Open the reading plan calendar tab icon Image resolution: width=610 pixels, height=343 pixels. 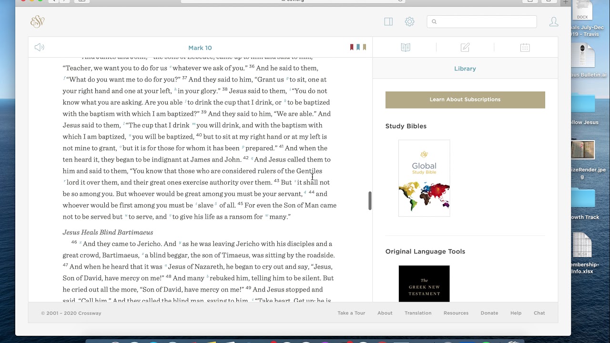pyautogui.click(x=525, y=47)
